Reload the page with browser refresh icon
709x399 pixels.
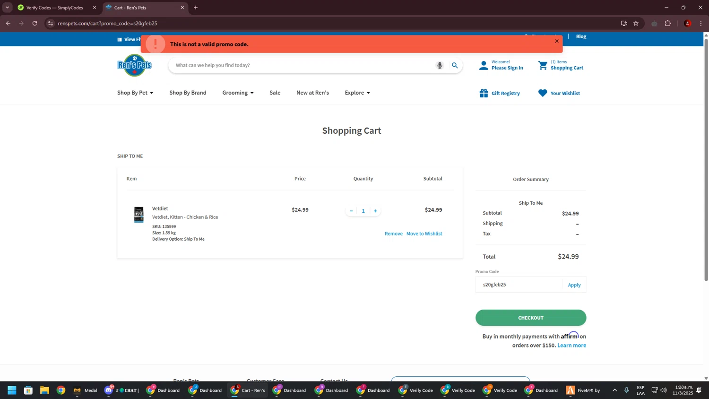point(35,23)
